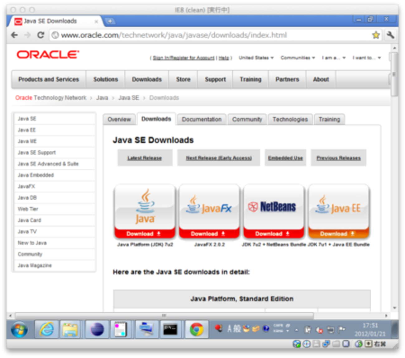Go to the Embedded Use link
This screenshot has width=405, height=358.
(285, 158)
